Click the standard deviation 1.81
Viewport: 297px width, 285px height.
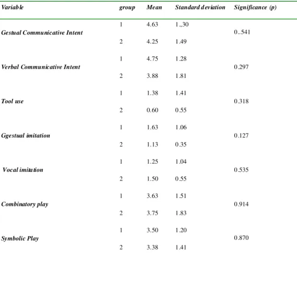pyautogui.click(x=181, y=76)
